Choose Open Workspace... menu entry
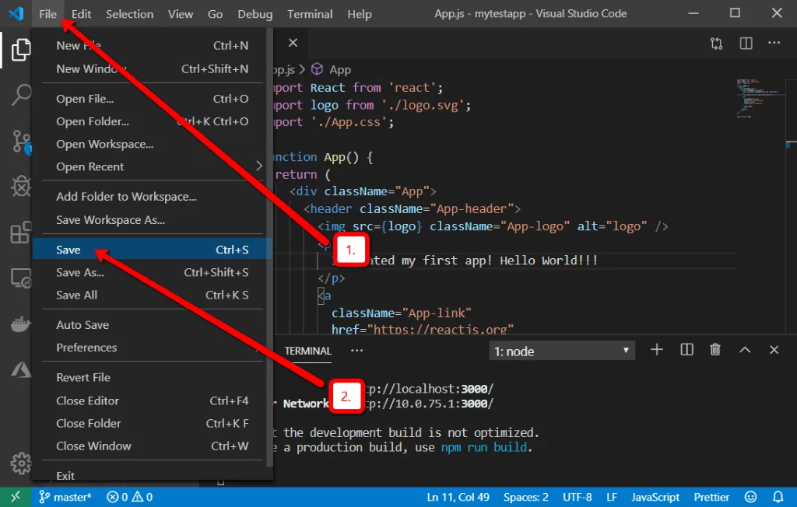The width and height of the screenshot is (797, 507). [153, 145]
